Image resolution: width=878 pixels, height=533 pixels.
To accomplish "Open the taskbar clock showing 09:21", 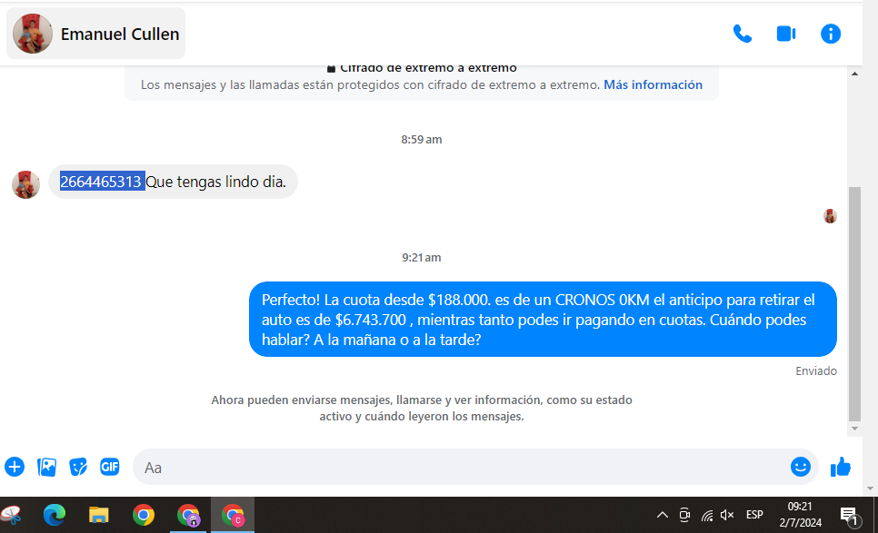I will coord(800,515).
